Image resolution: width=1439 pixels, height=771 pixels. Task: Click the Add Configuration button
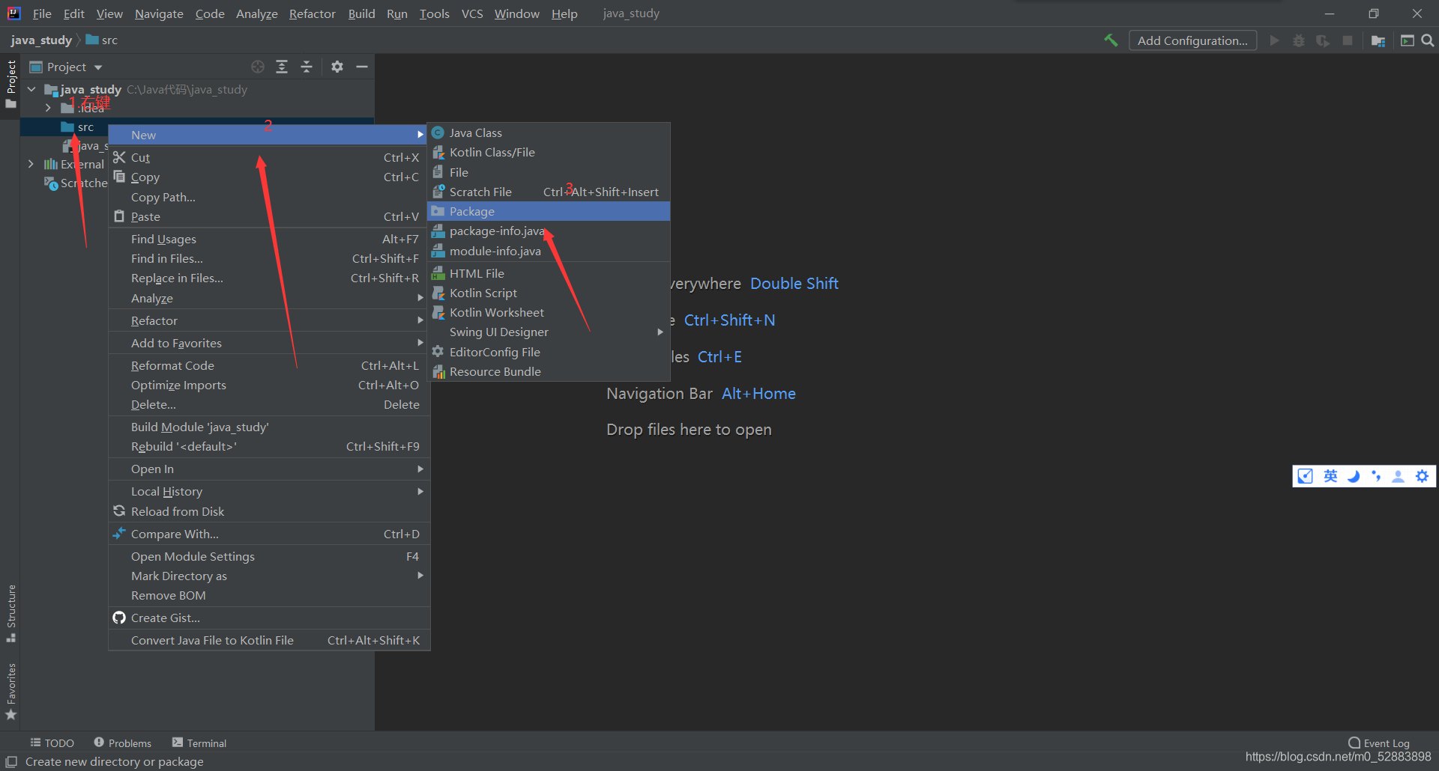pos(1192,40)
